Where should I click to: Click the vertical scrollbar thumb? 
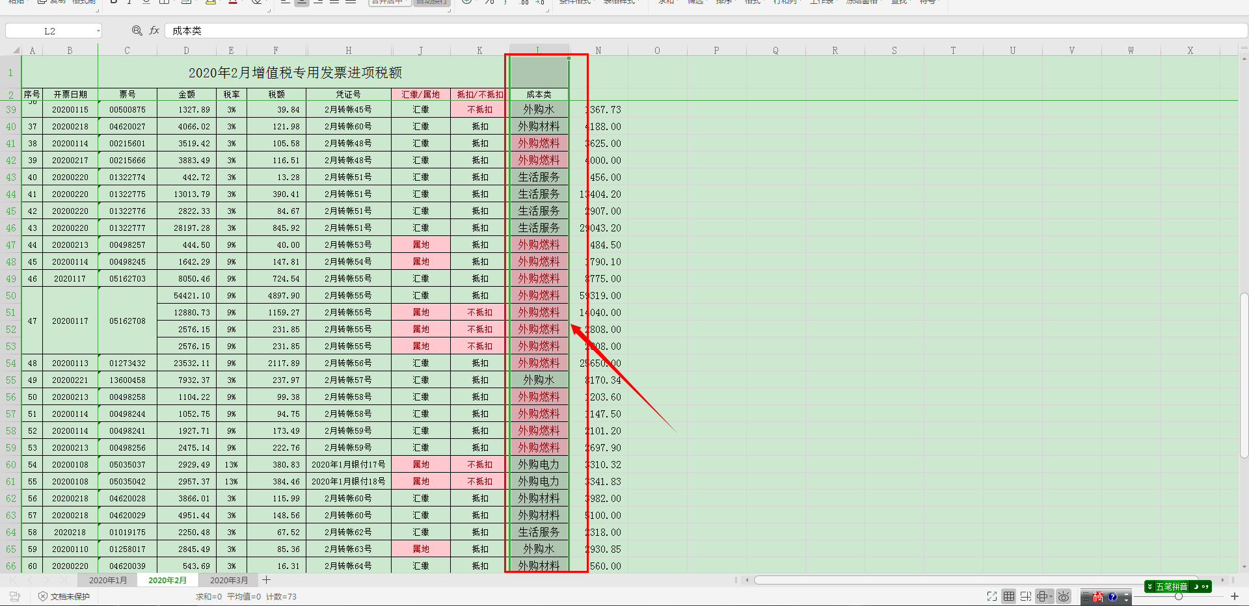(x=1244, y=376)
